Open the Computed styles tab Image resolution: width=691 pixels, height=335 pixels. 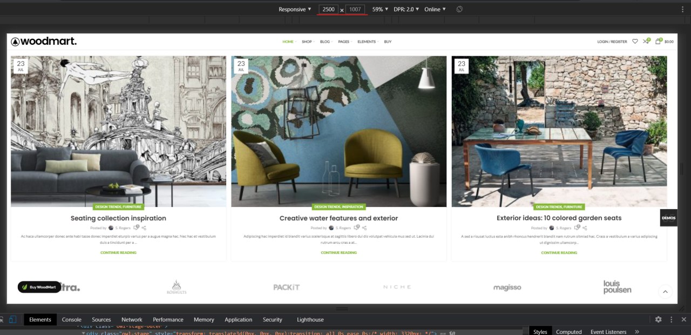568,332
